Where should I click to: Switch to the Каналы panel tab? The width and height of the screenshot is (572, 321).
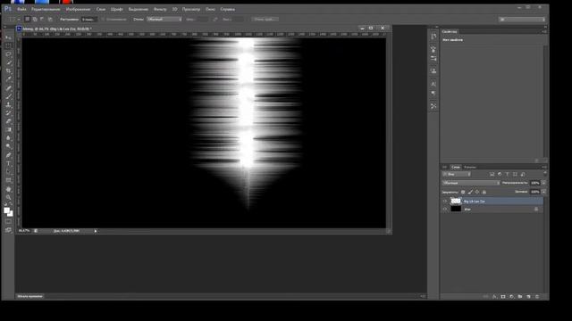(x=470, y=167)
